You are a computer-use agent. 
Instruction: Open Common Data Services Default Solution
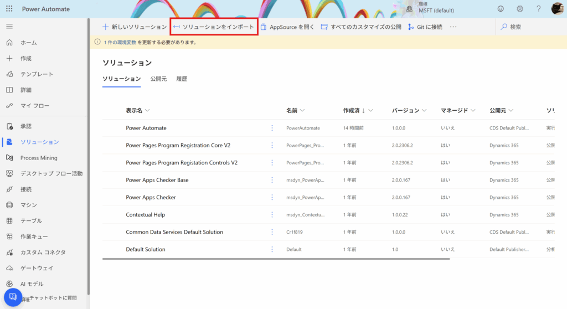[174, 232]
